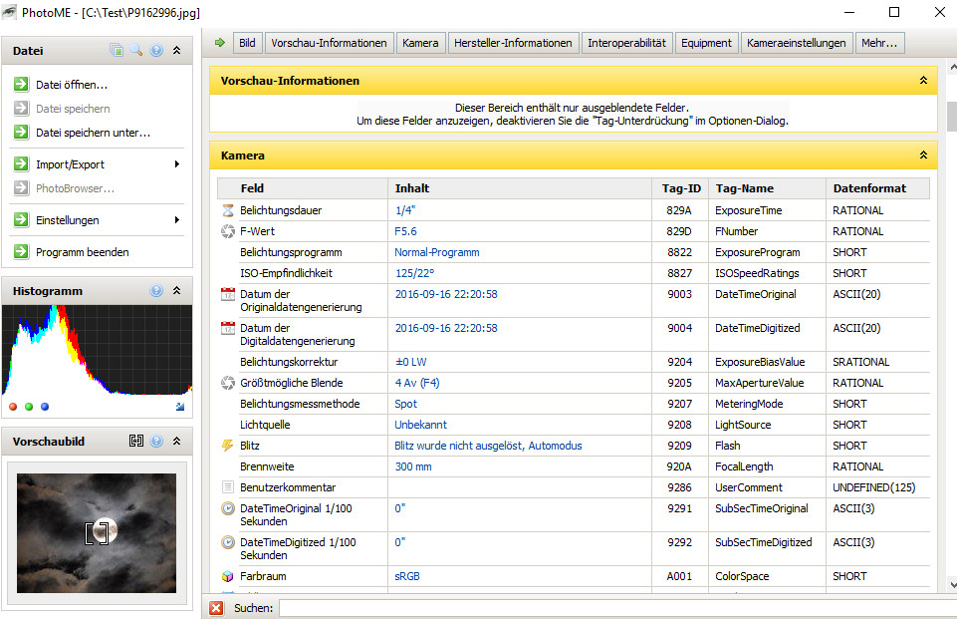
Task: Click Datei öffnen... in the Datei panel
Action: 71,85
